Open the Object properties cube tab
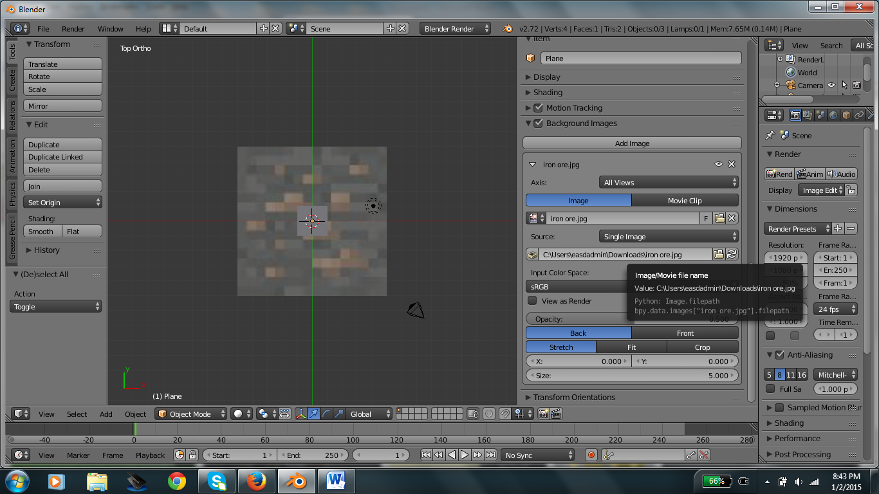 [x=846, y=115]
